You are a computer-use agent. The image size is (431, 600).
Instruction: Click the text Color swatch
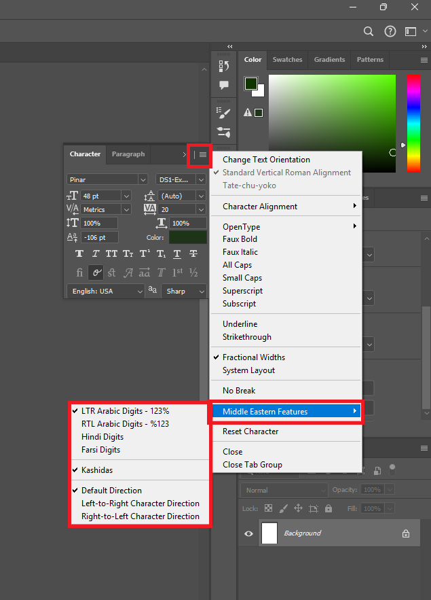point(187,237)
